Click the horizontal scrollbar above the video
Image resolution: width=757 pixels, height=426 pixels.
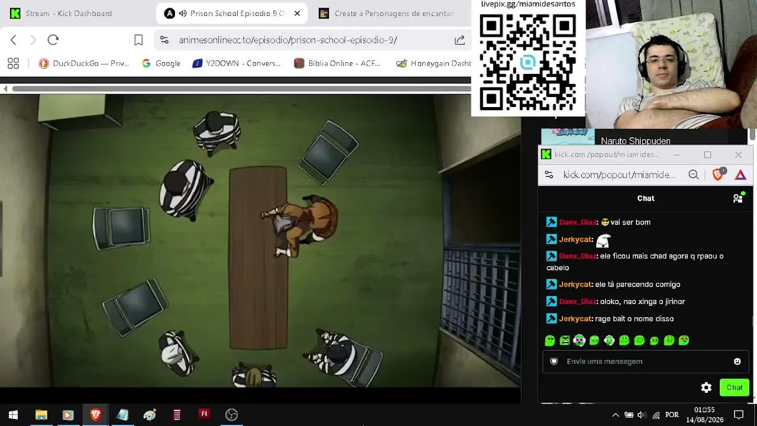(241, 89)
